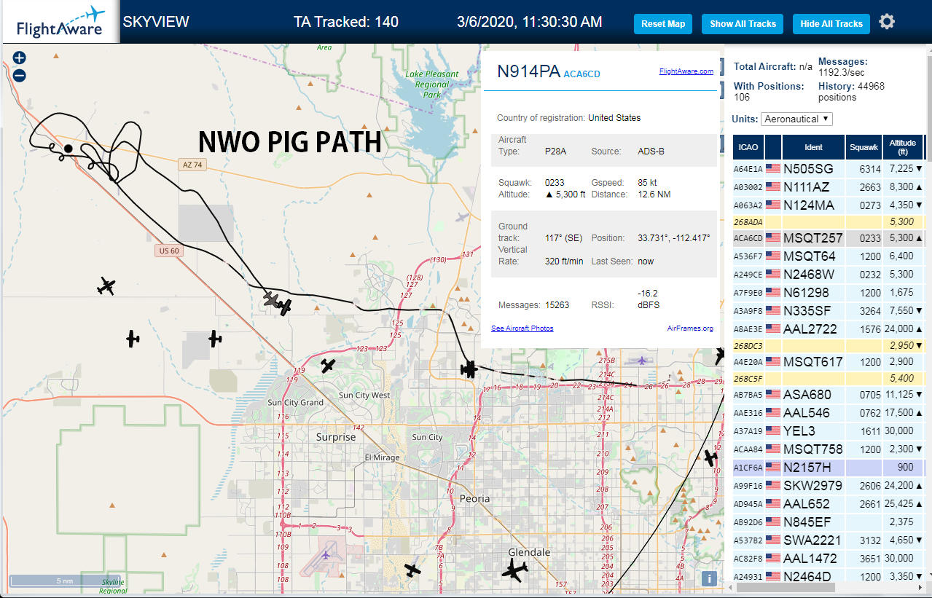Select the aircraft icon west of US 60
Screen dimensions: 932x598
click(106, 286)
